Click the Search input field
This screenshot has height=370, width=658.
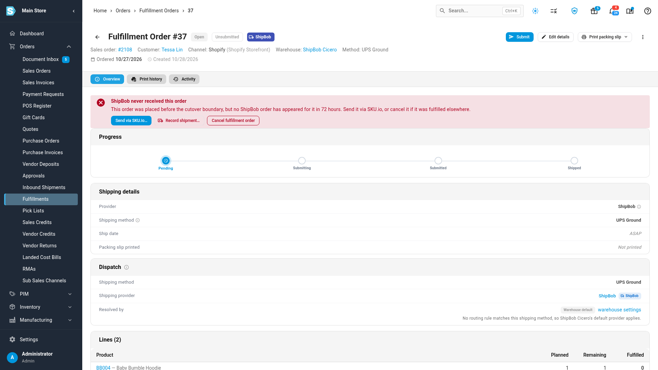point(479,11)
